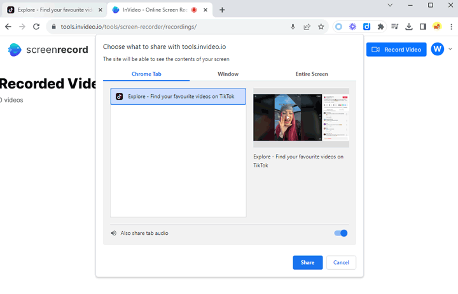Click the share page icon in address bar
458x294 pixels.
[x=307, y=27]
